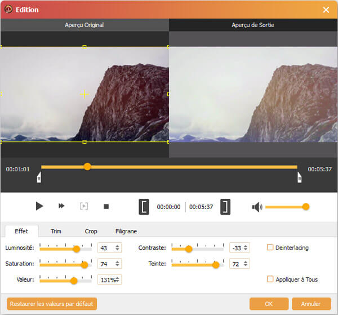Click the Aperçu de Sortie preview header

coord(253,25)
